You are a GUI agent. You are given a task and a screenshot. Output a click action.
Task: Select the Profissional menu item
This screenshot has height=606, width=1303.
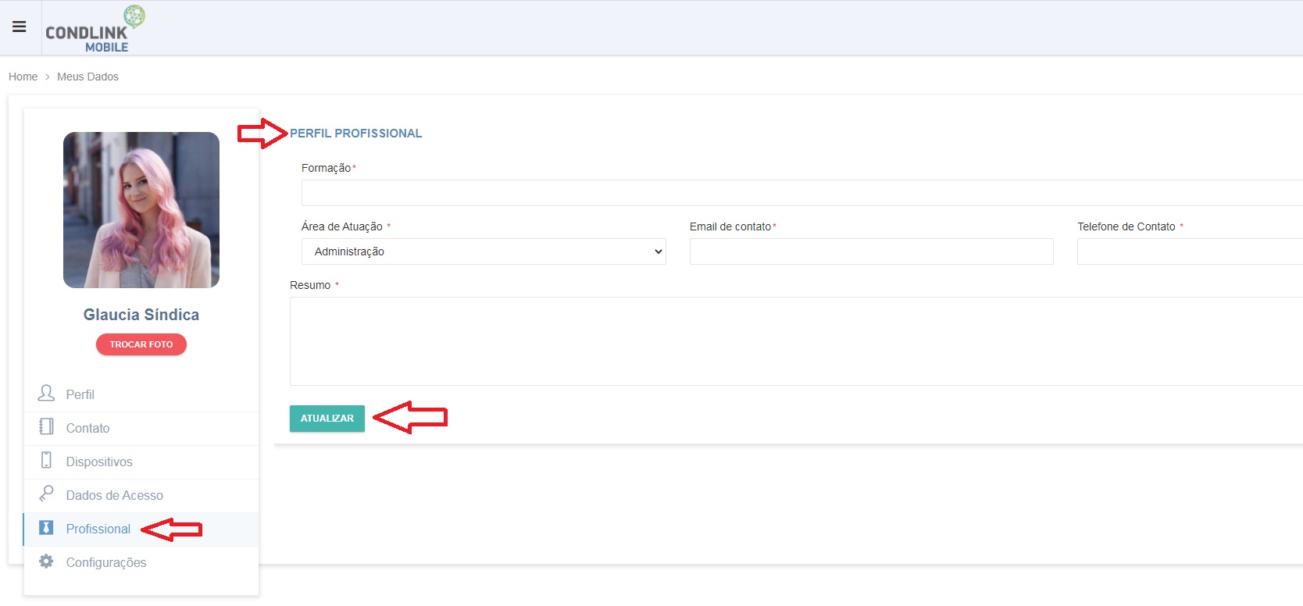[141, 529]
